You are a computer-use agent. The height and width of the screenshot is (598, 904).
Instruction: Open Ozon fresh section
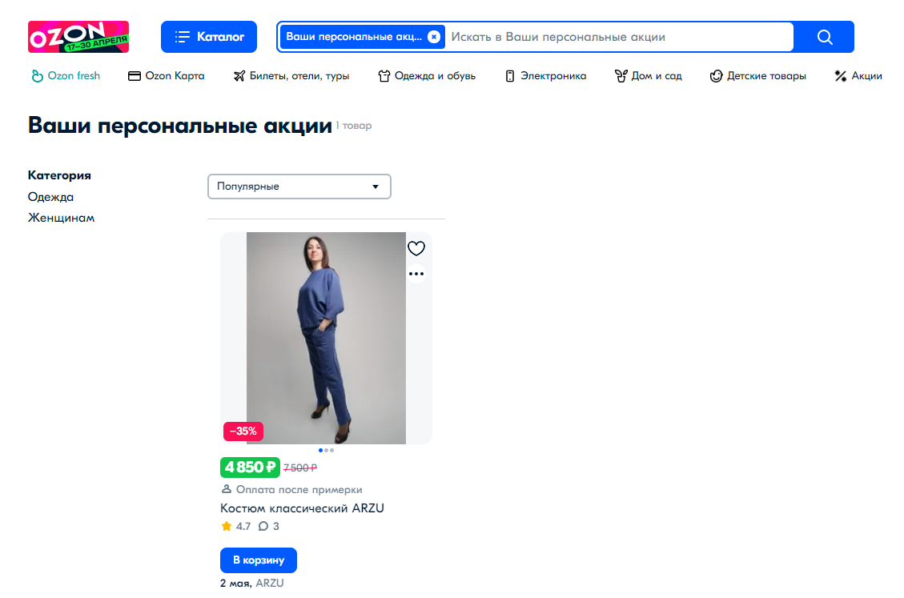coord(66,76)
